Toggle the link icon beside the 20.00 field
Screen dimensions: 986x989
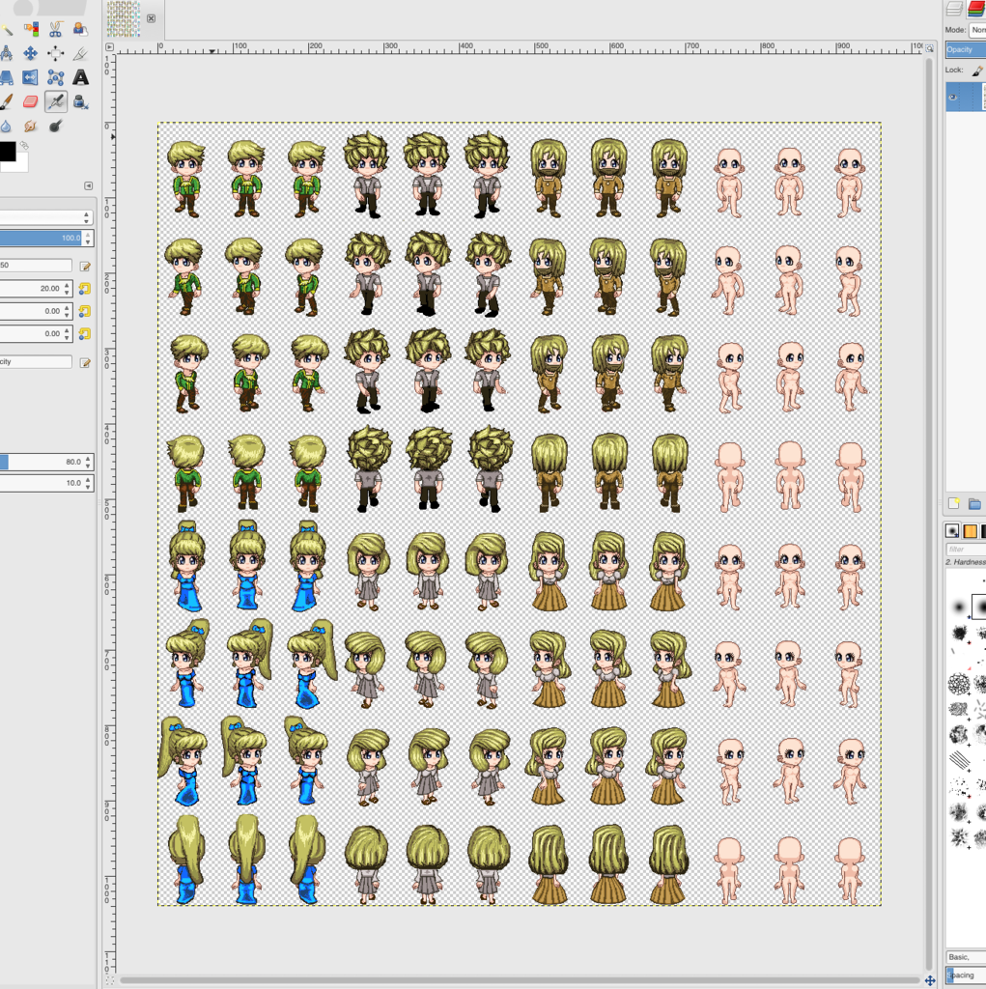point(84,288)
